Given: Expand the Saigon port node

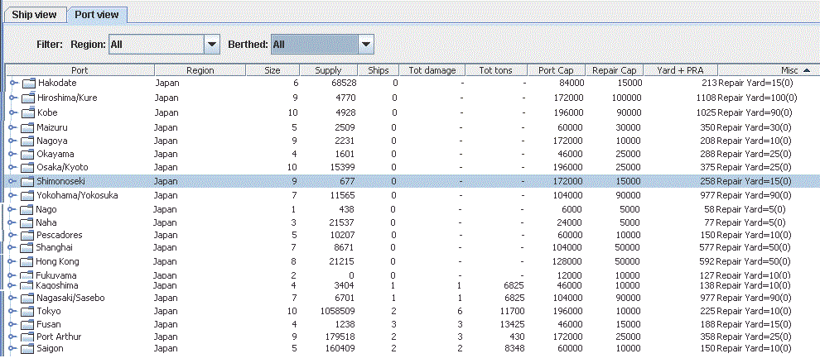Looking at the screenshot, I should tap(12, 348).
